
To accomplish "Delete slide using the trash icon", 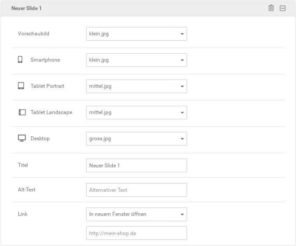I will tap(271, 8).
